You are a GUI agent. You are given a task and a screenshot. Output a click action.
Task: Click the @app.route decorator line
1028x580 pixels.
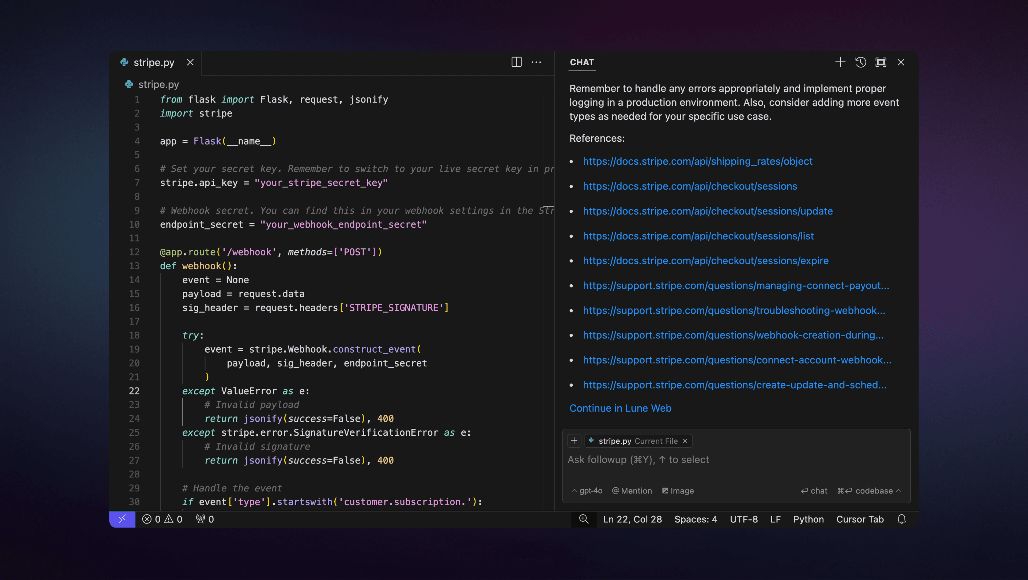pyautogui.click(x=271, y=252)
